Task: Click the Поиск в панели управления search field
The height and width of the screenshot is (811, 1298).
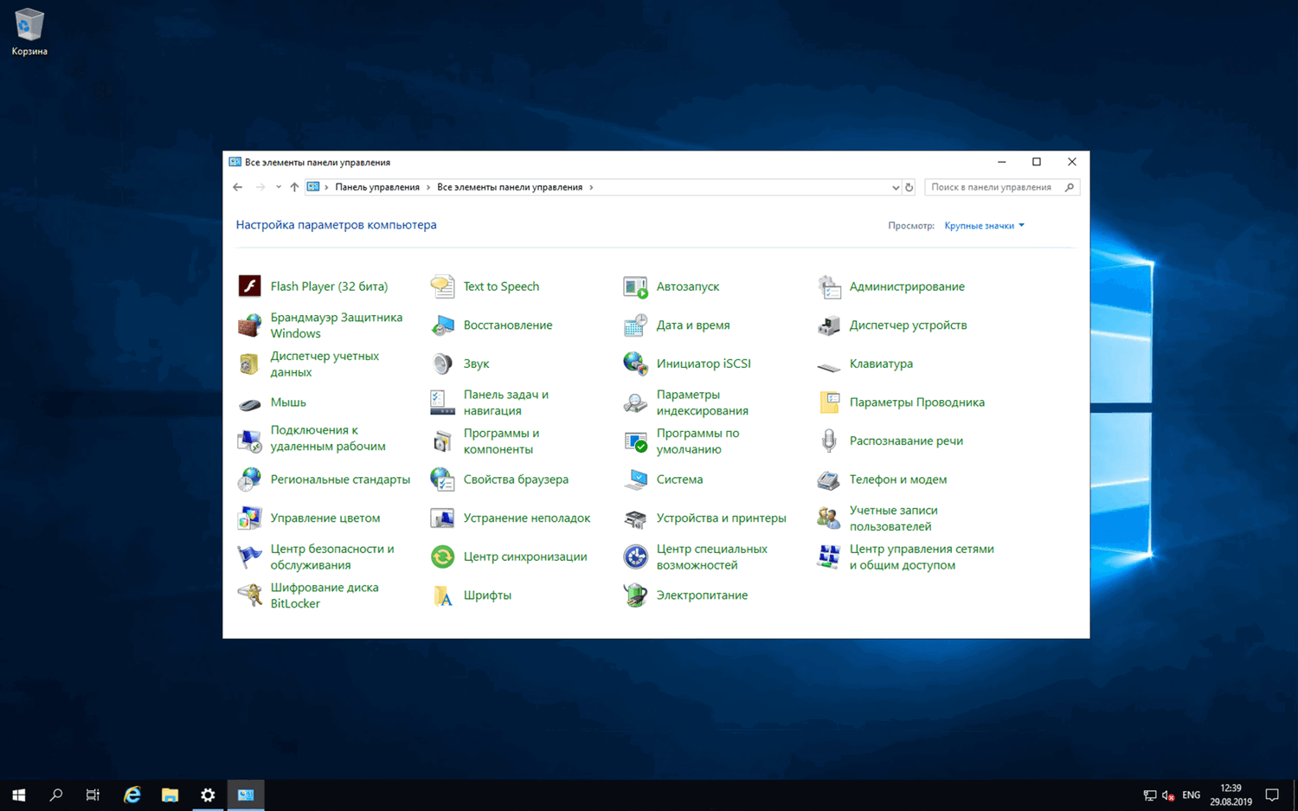Action: click(x=992, y=188)
